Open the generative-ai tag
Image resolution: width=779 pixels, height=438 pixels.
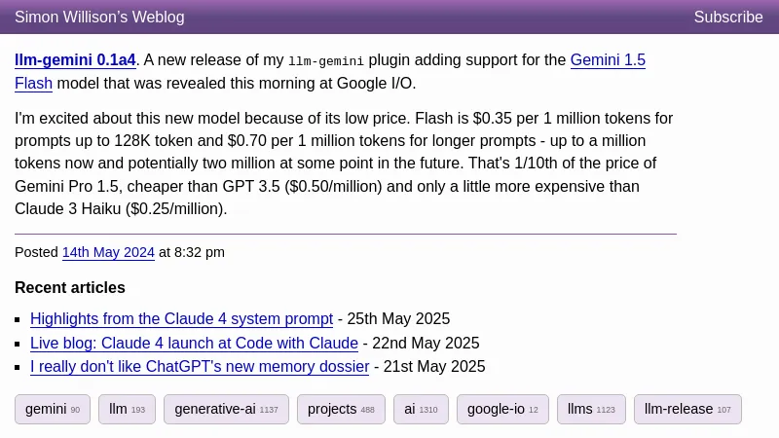(226, 409)
